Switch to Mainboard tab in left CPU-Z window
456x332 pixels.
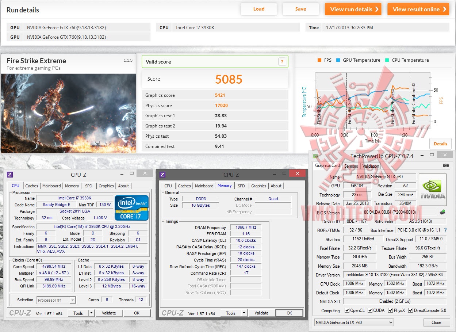click(x=51, y=186)
